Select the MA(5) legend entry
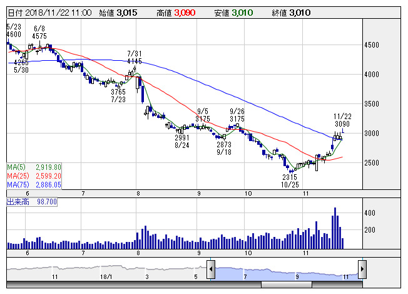The width and height of the screenshot is (408, 294). click(34, 167)
